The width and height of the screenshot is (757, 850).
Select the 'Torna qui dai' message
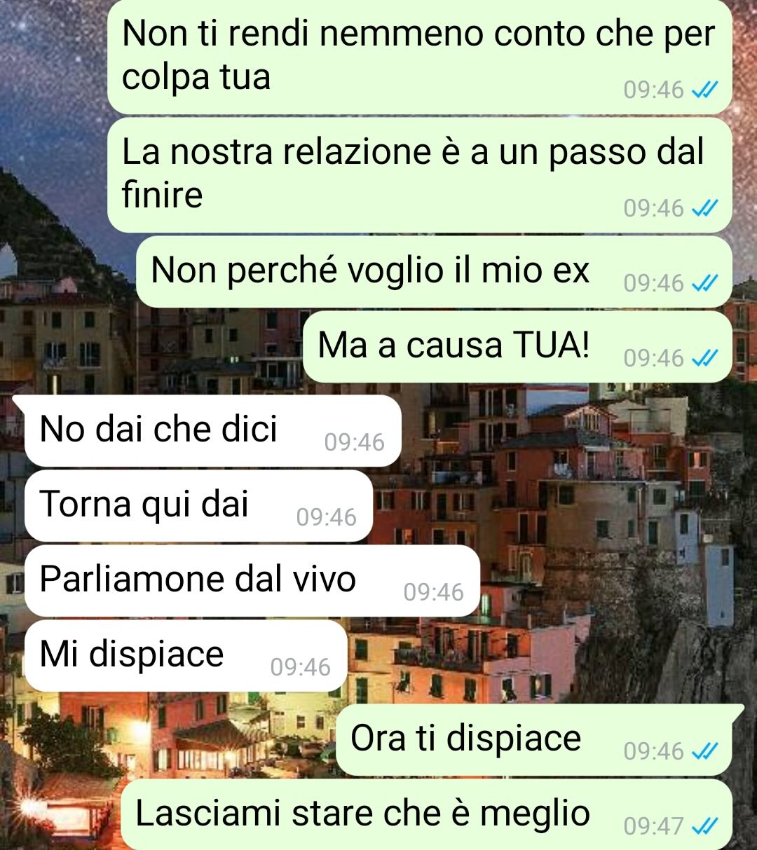click(x=198, y=505)
